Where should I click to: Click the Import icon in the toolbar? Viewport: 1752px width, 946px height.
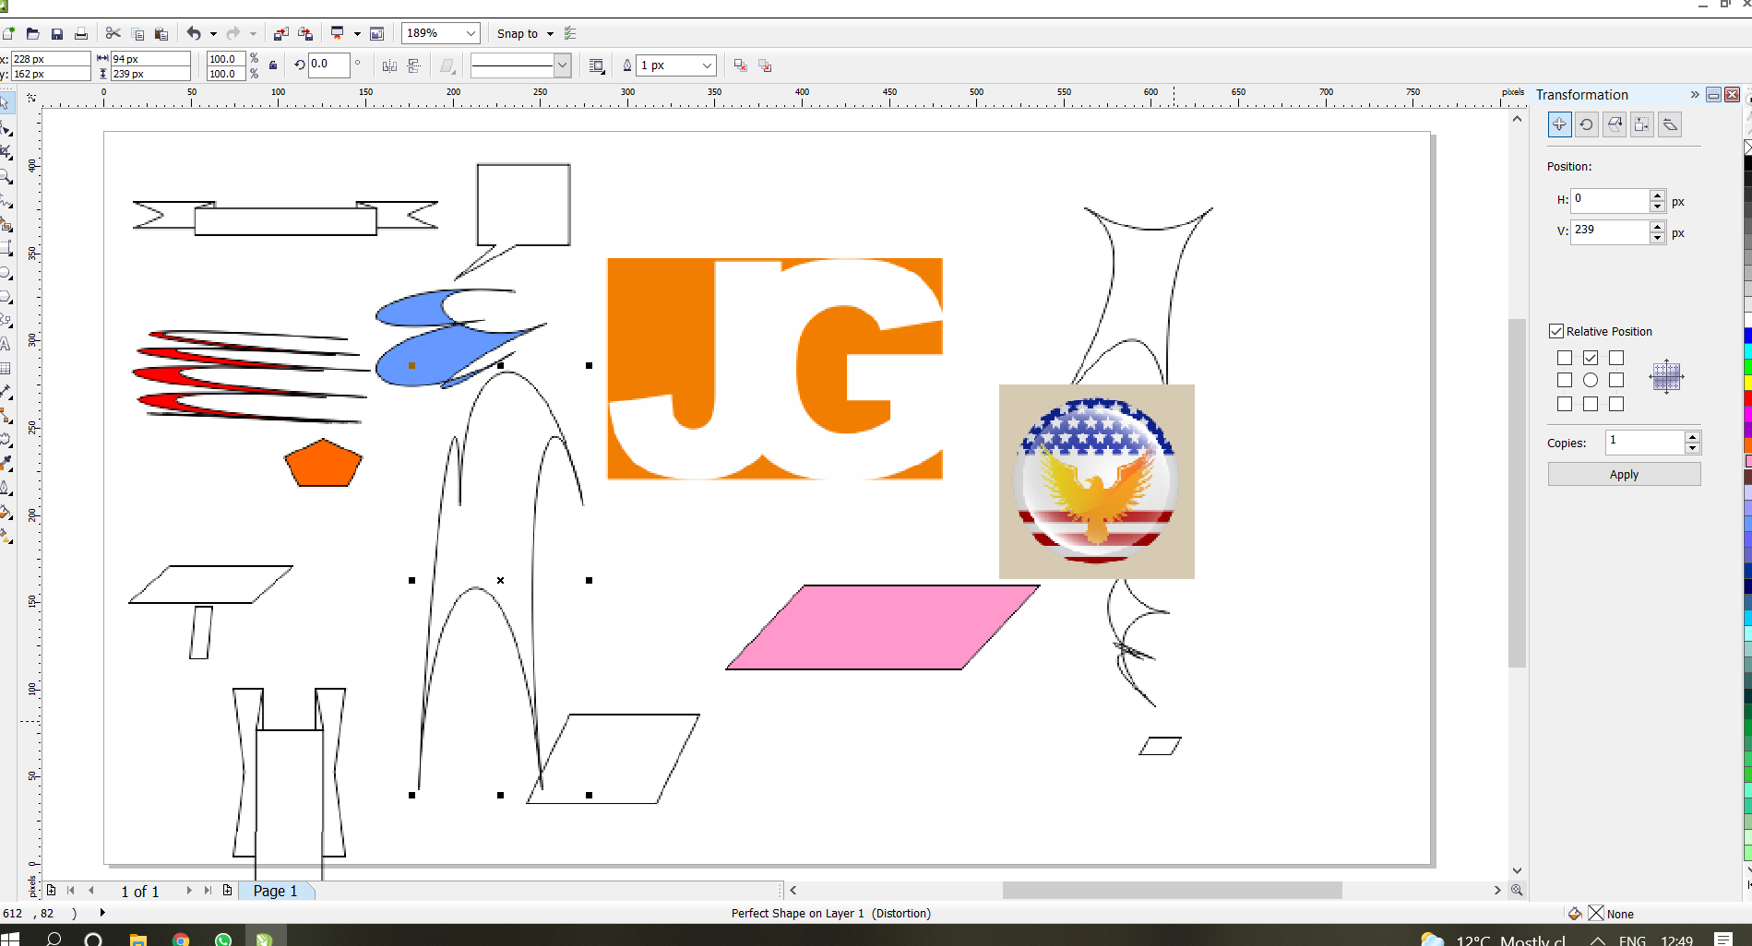pyautogui.click(x=280, y=34)
